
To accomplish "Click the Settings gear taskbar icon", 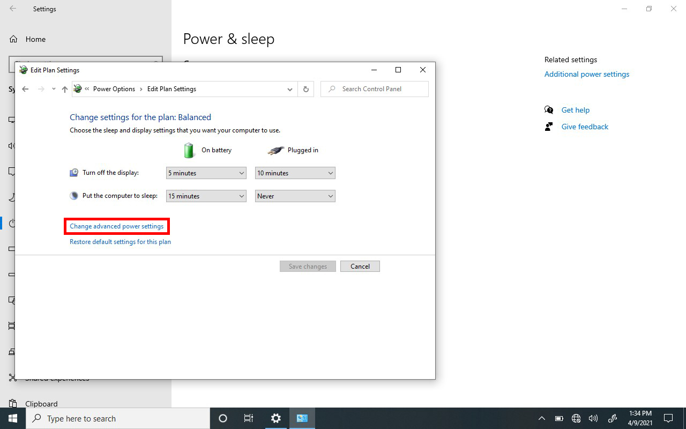I will click(276, 418).
